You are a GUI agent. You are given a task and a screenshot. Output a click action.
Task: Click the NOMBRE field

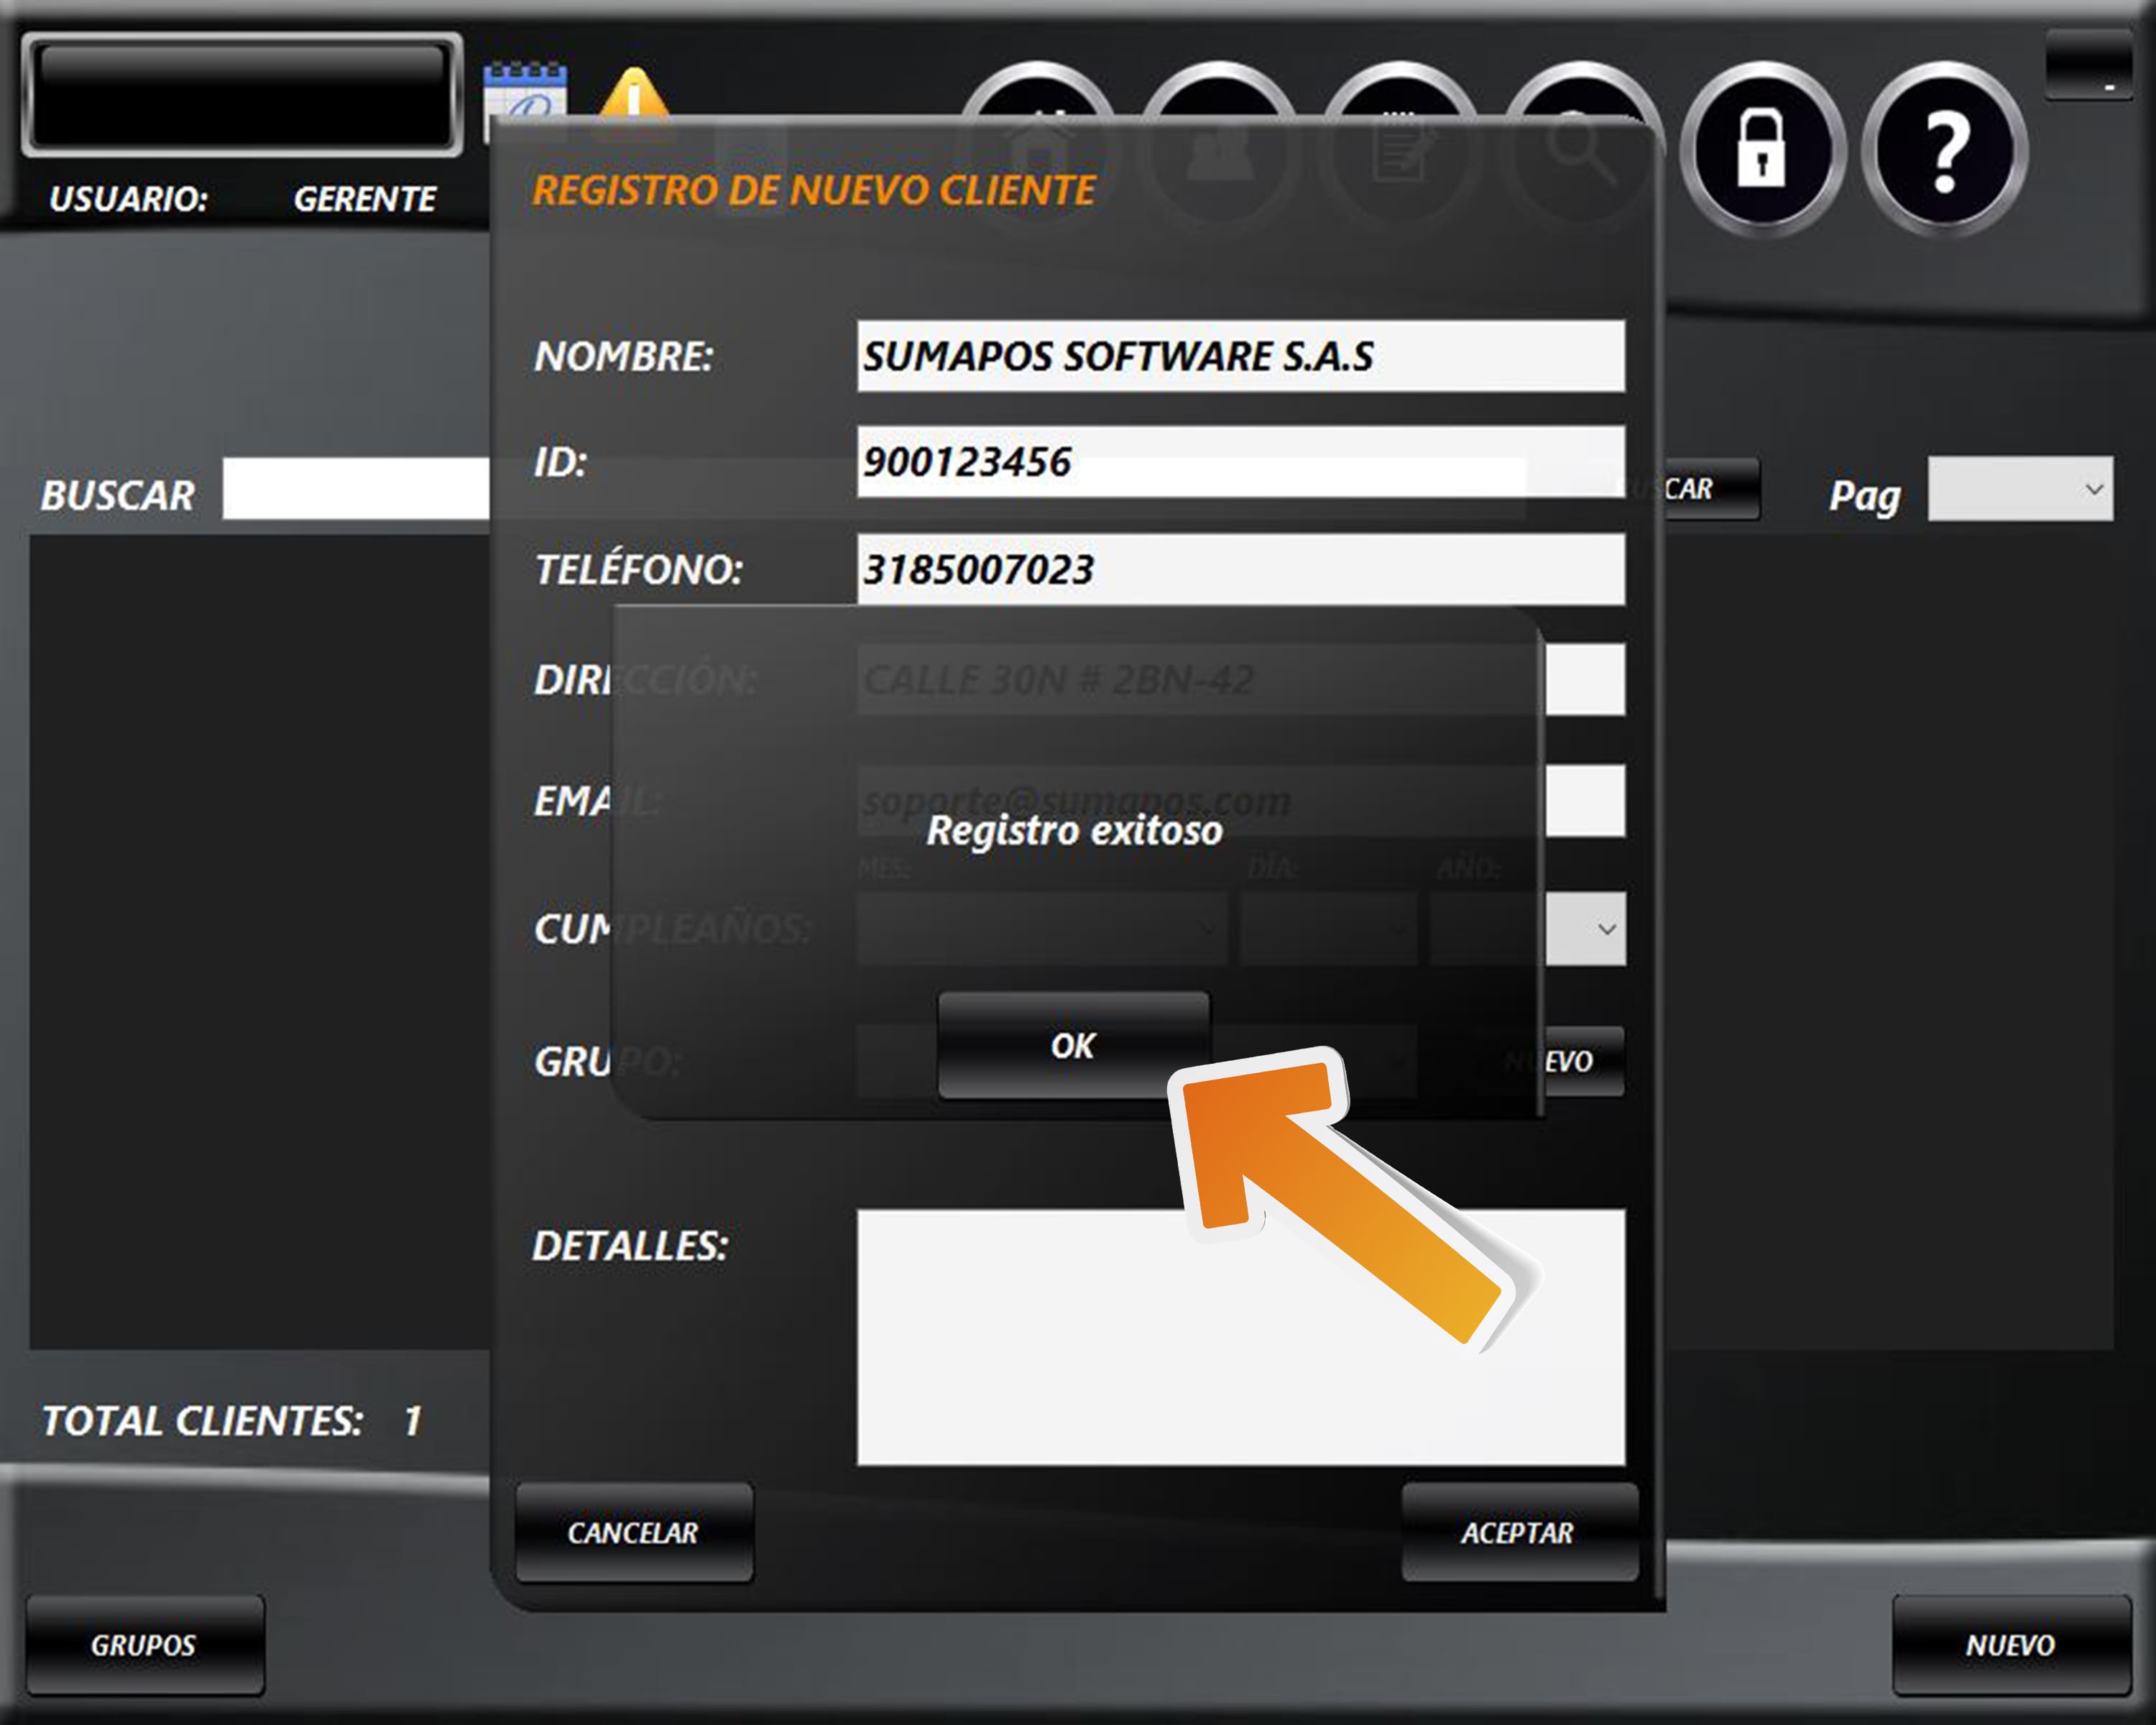(1240, 356)
